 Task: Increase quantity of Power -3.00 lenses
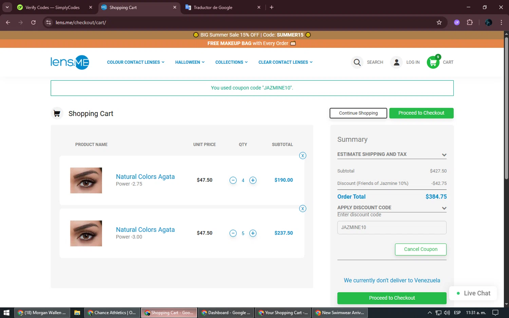pyautogui.click(x=253, y=233)
